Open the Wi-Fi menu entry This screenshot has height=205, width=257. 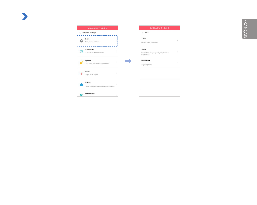tap(97, 73)
